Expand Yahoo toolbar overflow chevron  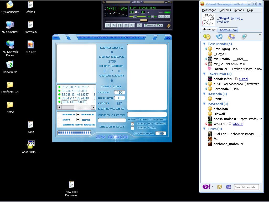coord(260,35)
